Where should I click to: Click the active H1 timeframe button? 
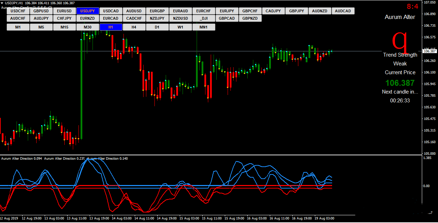[x=111, y=27]
